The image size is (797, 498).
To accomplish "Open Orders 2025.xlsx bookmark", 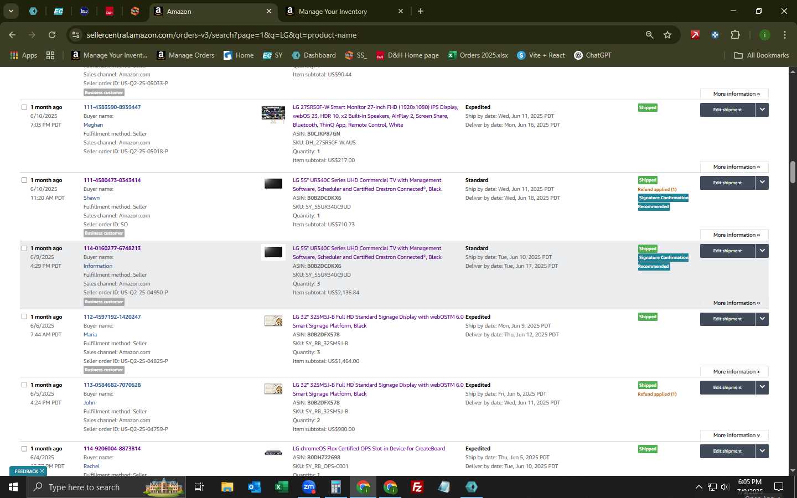I will pos(478,55).
